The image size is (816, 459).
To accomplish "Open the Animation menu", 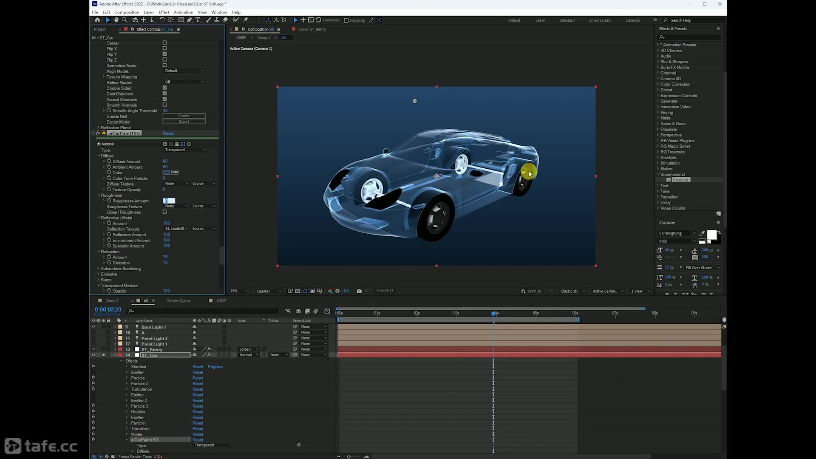I will [x=183, y=12].
